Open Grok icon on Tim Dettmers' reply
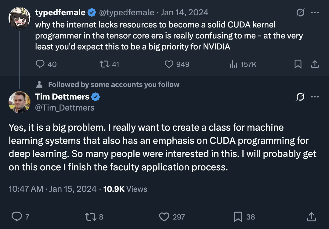Screen dimensions: 329x229 coord(300,97)
